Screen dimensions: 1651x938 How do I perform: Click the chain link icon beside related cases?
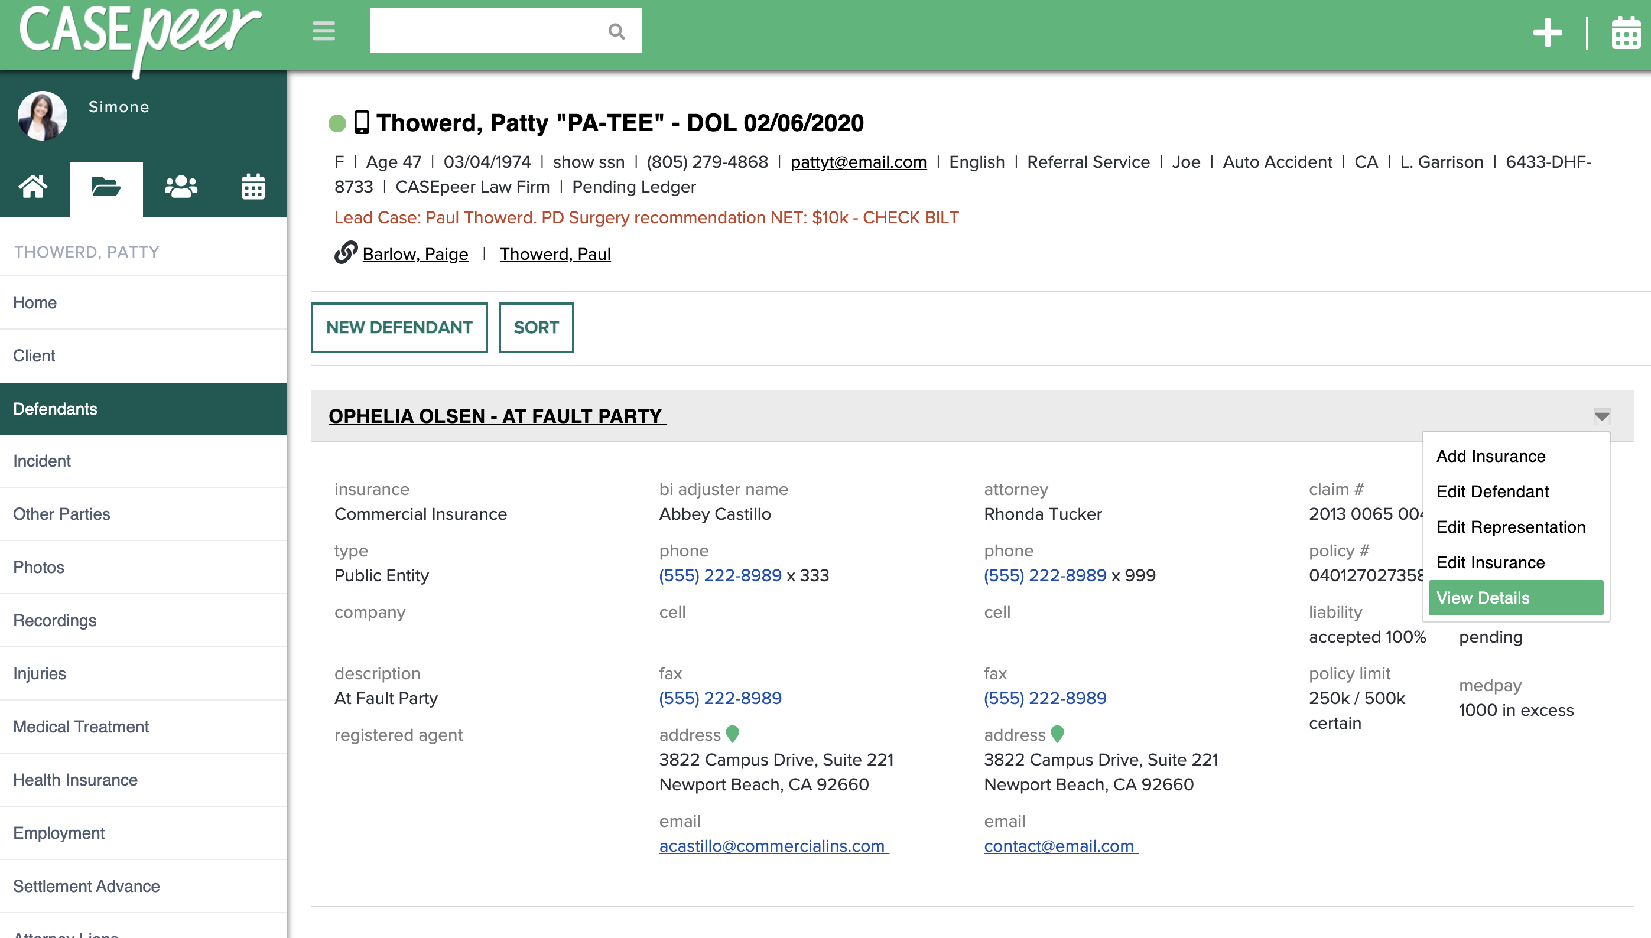[346, 253]
